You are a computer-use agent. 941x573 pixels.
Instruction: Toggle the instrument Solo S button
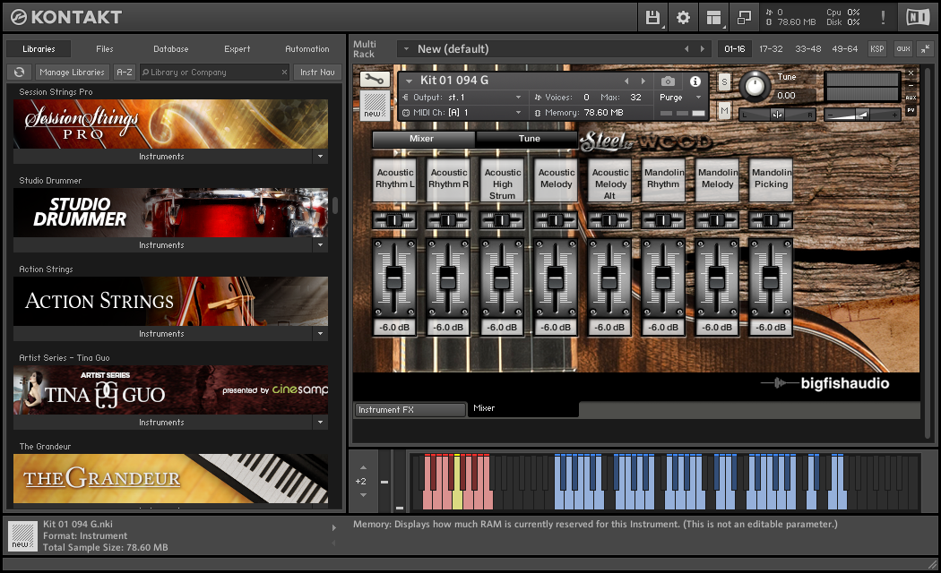pos(724,82)
